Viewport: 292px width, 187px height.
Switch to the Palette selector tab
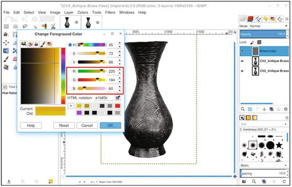pos(49,44)
